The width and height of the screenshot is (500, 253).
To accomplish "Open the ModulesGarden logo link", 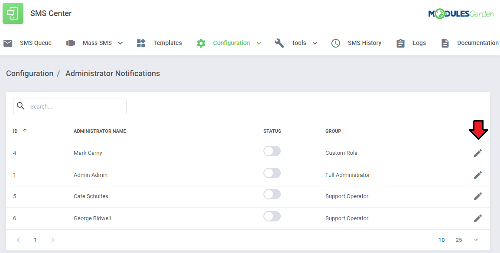I will coord(461,14).
